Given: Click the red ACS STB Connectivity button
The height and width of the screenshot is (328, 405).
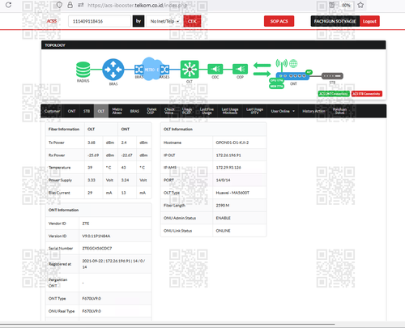Looking at the screenshot, I should point(367,94).
